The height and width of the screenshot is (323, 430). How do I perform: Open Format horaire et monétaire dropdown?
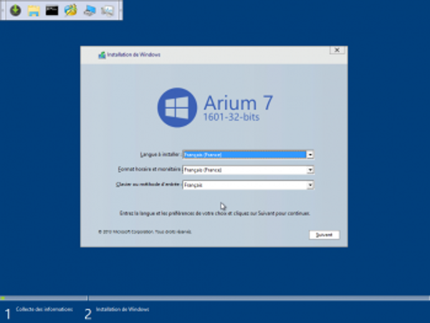coord(310,170)
